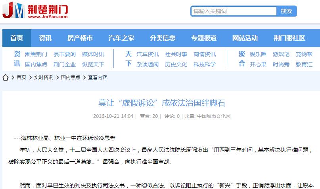The image size is (320, 189).
Task: Click the article title 莫让“虚假诉讼”成依法治国绊脚石
Action: pyautogui.click(x=162, y=103)
